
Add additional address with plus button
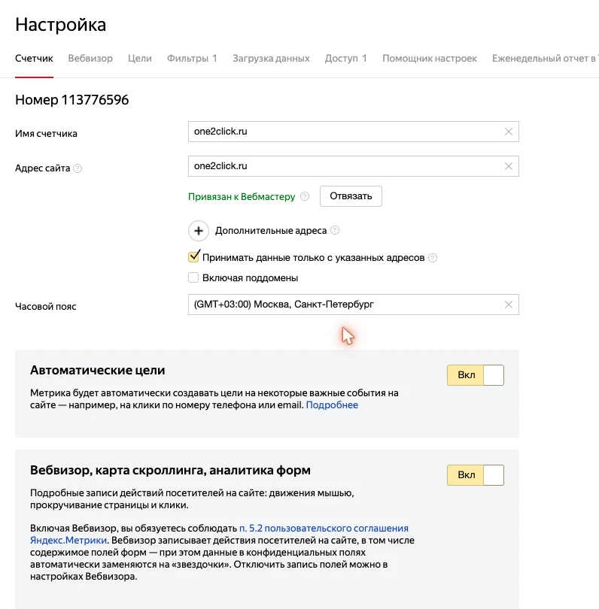click(198, 231)
